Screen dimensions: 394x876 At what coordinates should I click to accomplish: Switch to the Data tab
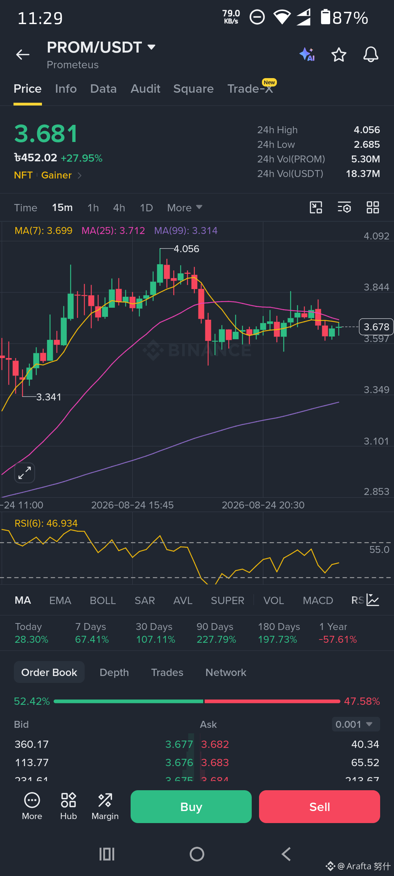point(104,89)
